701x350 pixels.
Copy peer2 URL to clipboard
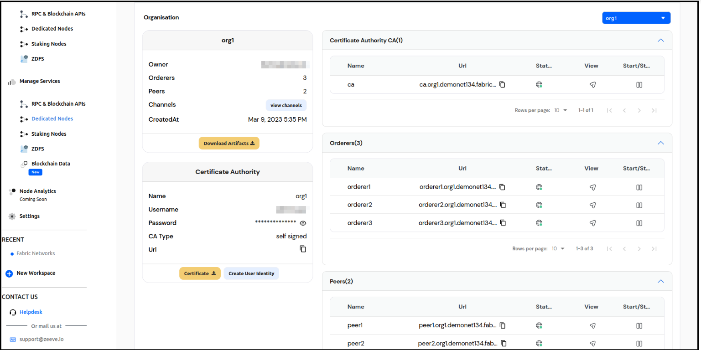point(504,344)
